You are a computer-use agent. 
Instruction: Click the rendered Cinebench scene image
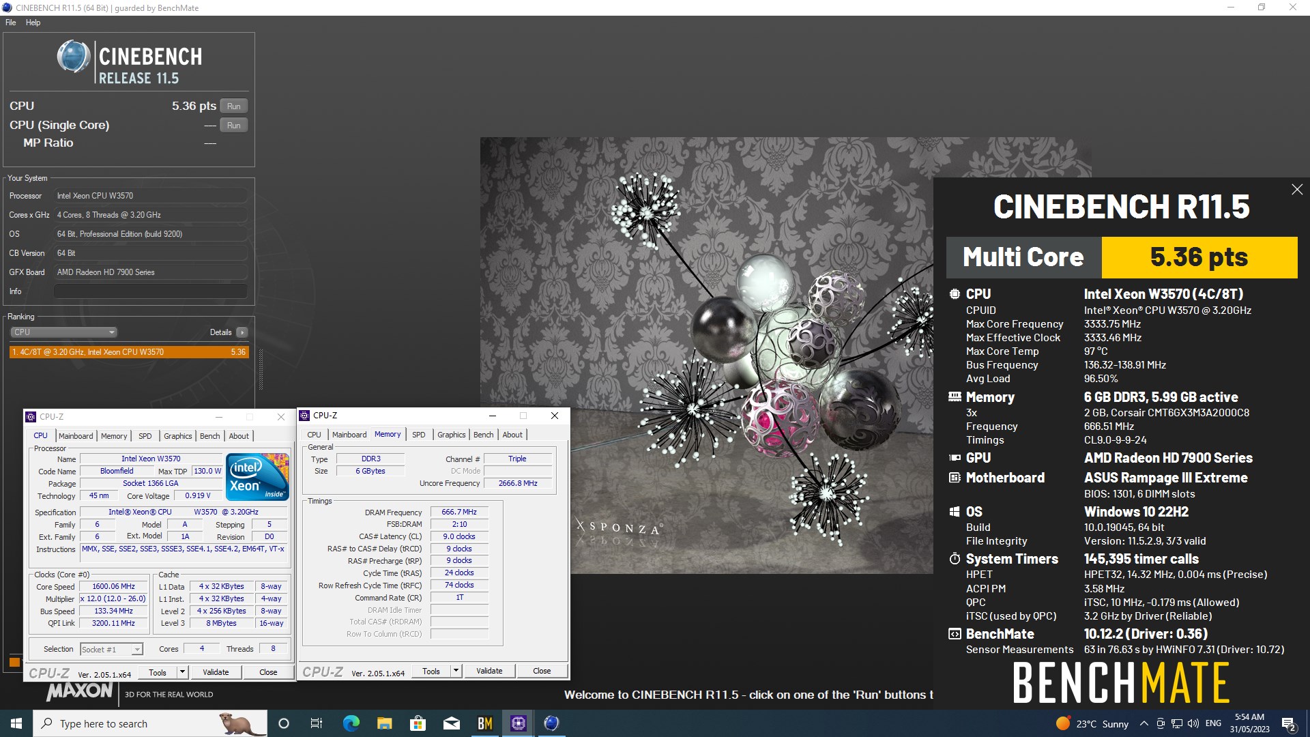(706, 355)
